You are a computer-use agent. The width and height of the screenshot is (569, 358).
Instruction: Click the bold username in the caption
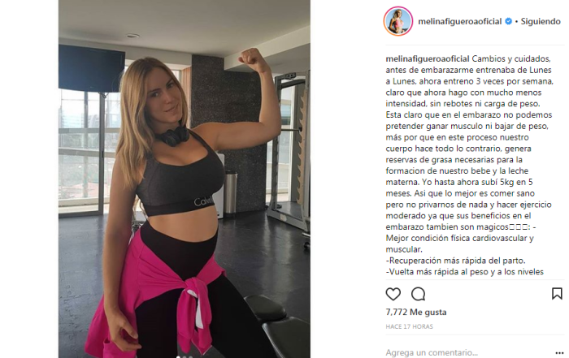(428, 58)
